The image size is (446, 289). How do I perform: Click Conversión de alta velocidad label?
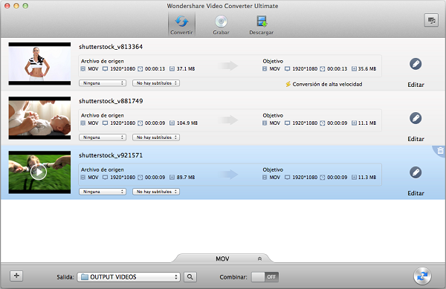[327, 84]
